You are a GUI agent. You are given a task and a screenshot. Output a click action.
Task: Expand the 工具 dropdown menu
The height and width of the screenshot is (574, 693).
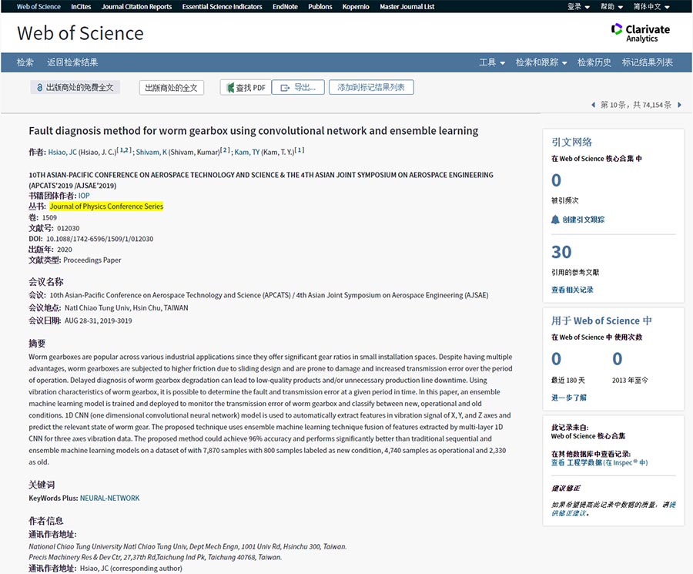point(492,62)
